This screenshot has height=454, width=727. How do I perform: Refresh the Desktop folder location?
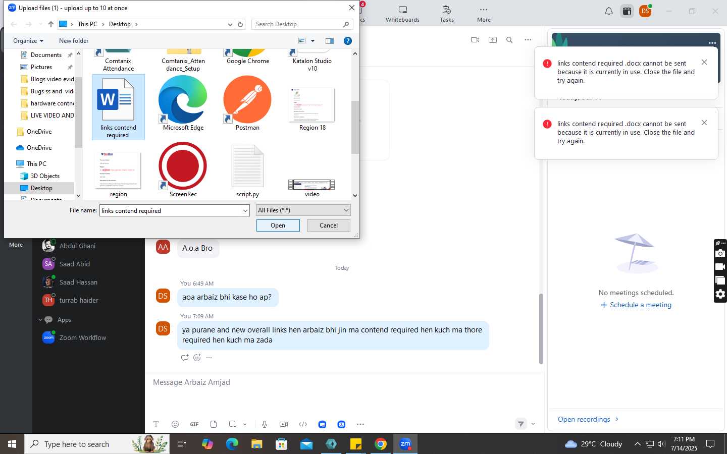coord(240,24)
